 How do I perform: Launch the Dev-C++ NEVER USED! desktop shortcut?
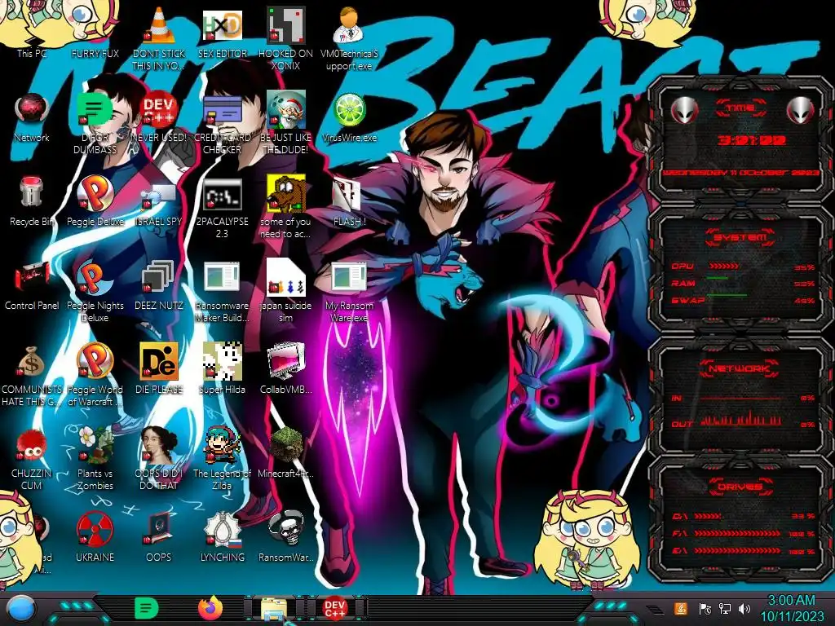pyautogui.click(x=159, y=109)
